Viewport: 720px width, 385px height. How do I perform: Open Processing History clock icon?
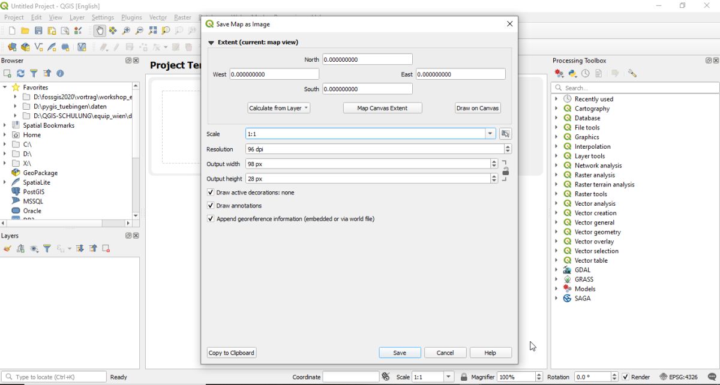coord(585,73)
